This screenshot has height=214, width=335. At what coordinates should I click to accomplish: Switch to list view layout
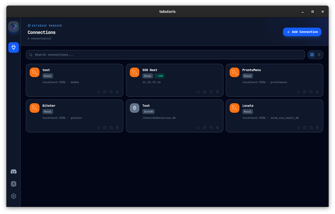click(319, 55)
